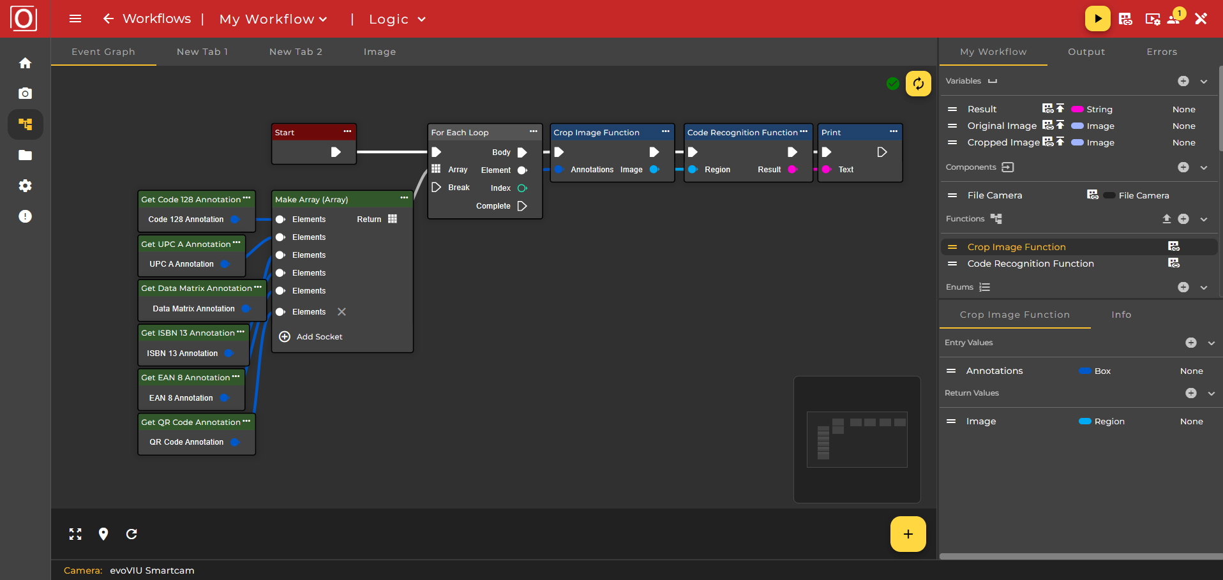
Task: Click the fit-to-screen icon on canvas toolbar
Action: [75, 534]
